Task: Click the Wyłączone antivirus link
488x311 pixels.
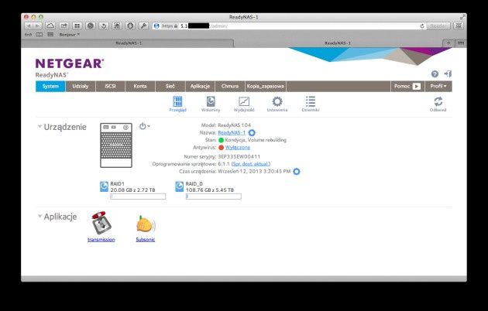Action: pos(238,148)
